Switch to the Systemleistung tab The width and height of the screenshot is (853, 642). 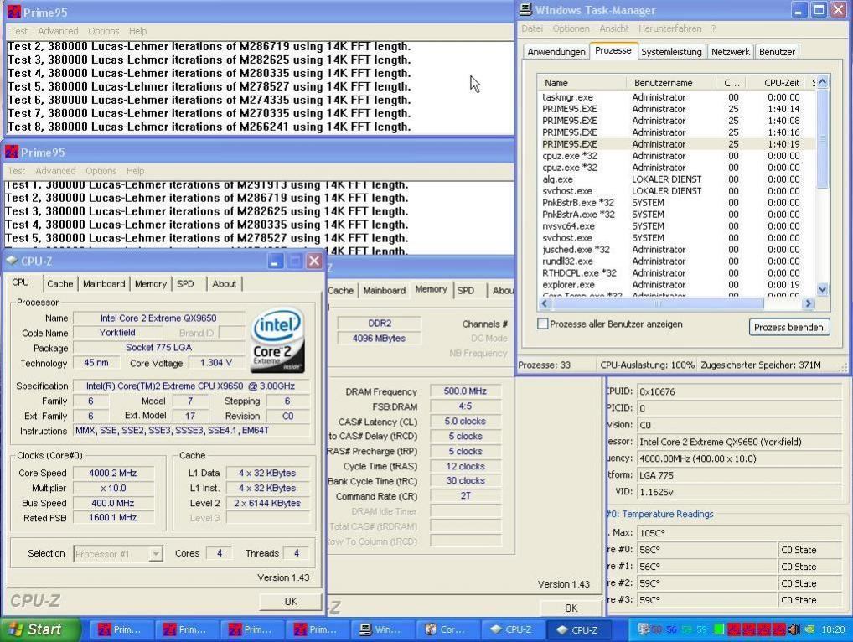tap(671, 52)
